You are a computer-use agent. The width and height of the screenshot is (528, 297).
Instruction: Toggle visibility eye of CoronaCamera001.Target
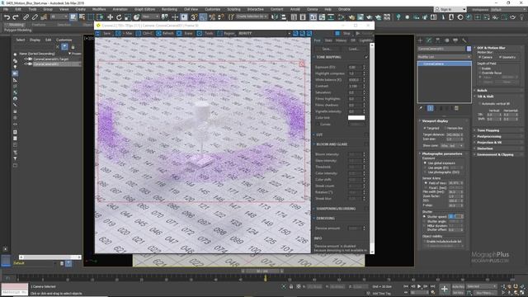tap(26, 59)
